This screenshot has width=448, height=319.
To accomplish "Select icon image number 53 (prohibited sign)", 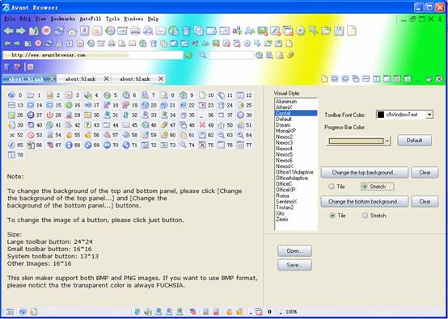I will (31, 135).
